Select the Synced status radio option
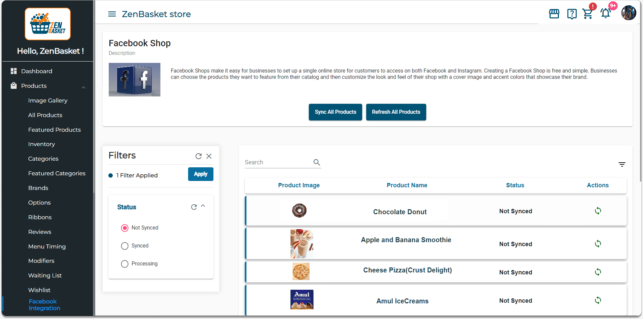 point(125,246)
